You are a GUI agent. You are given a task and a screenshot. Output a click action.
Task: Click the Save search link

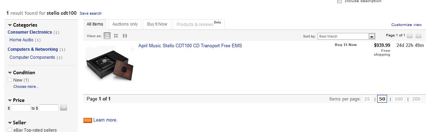(91, 13)
